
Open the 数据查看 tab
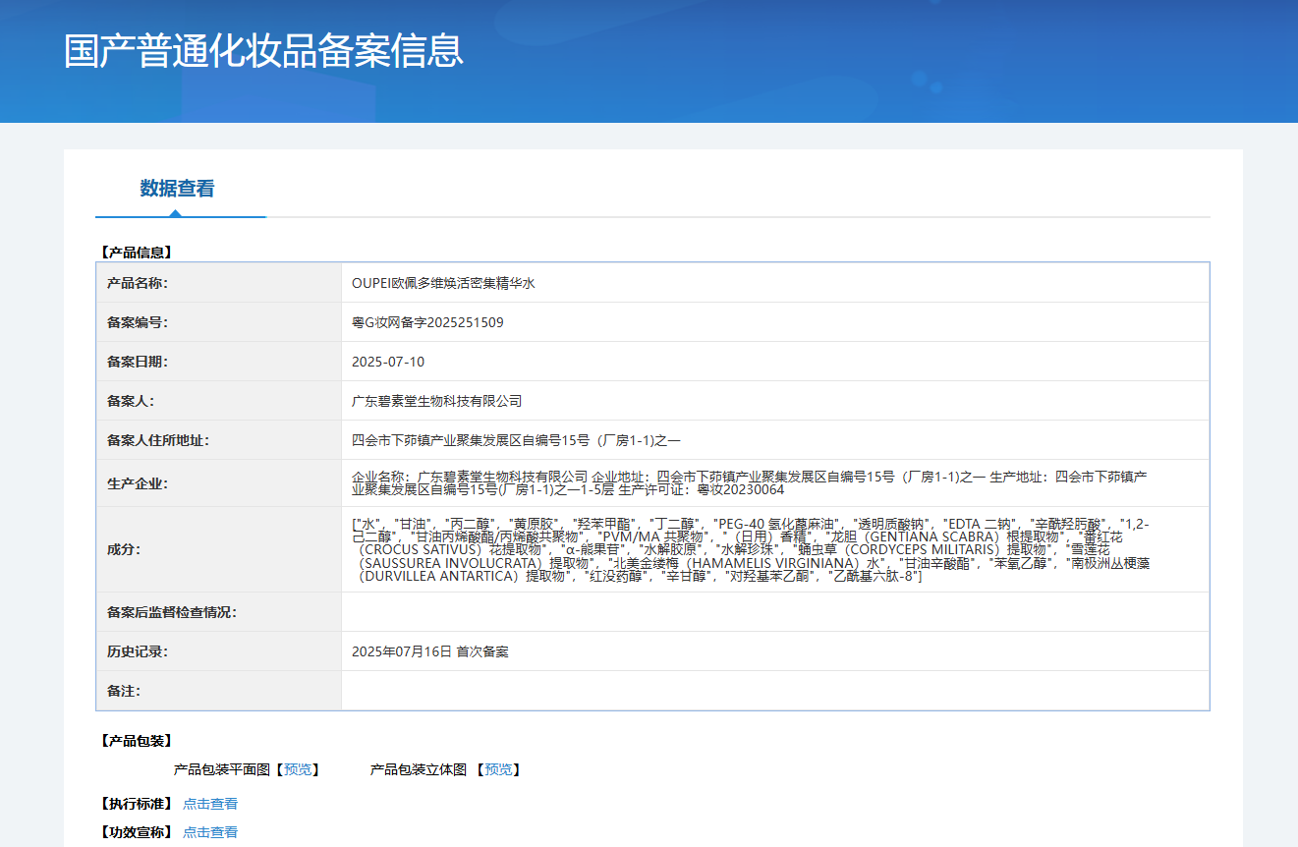[177, 189]
